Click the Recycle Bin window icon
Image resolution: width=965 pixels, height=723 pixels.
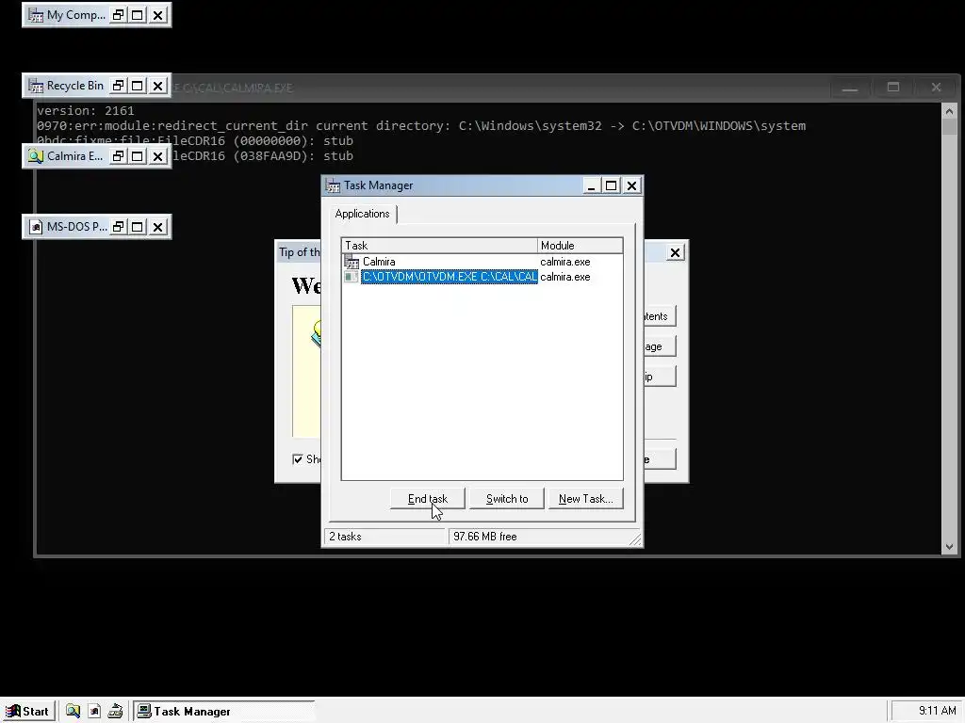(37, 86)
